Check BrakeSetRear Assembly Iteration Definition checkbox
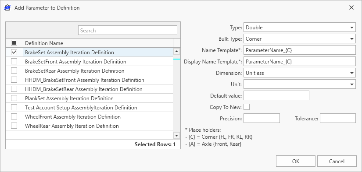Screen dimensions: 362x172 pos(14,71)
